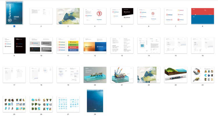Open page 12 orange and blue gradient thumbnail
218x118 pixels.
click(x=95, y=45)
